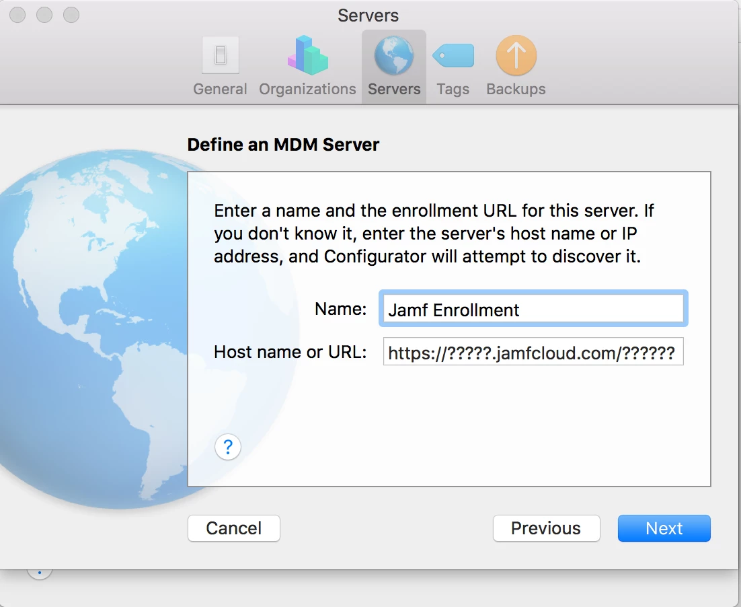Go back with the Previous button
741x607 pixels.
click(546, 528)
